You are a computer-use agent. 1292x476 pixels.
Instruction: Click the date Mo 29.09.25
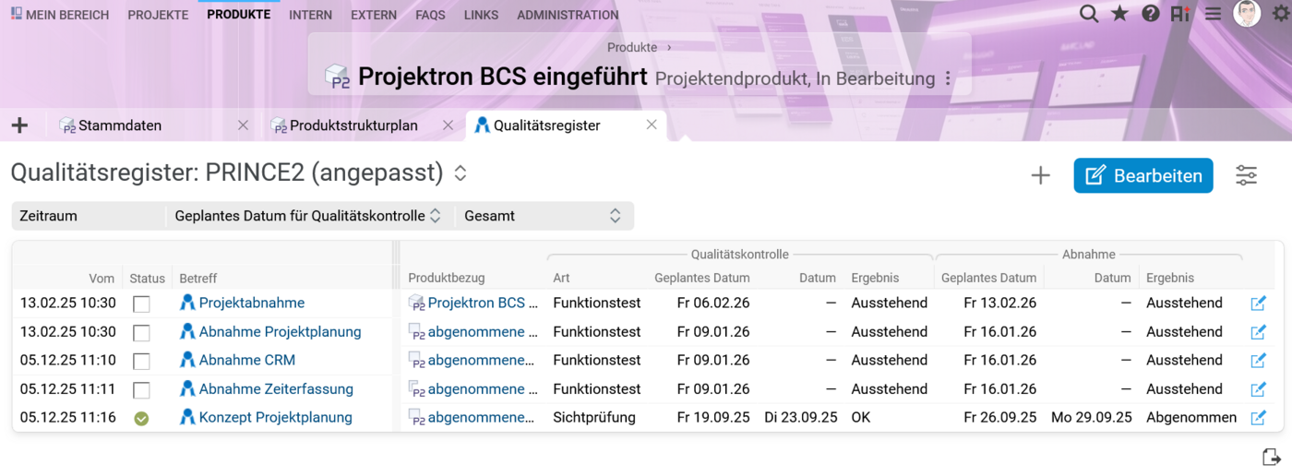[1091, 418]
